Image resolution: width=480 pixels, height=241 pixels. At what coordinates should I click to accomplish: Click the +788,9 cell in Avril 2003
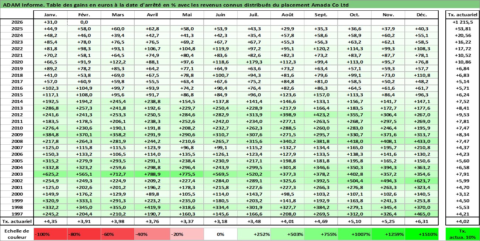click(152, 174)
